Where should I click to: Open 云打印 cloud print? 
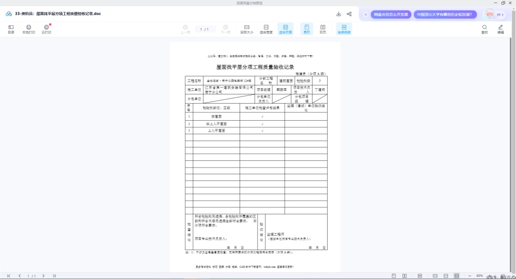46,29
